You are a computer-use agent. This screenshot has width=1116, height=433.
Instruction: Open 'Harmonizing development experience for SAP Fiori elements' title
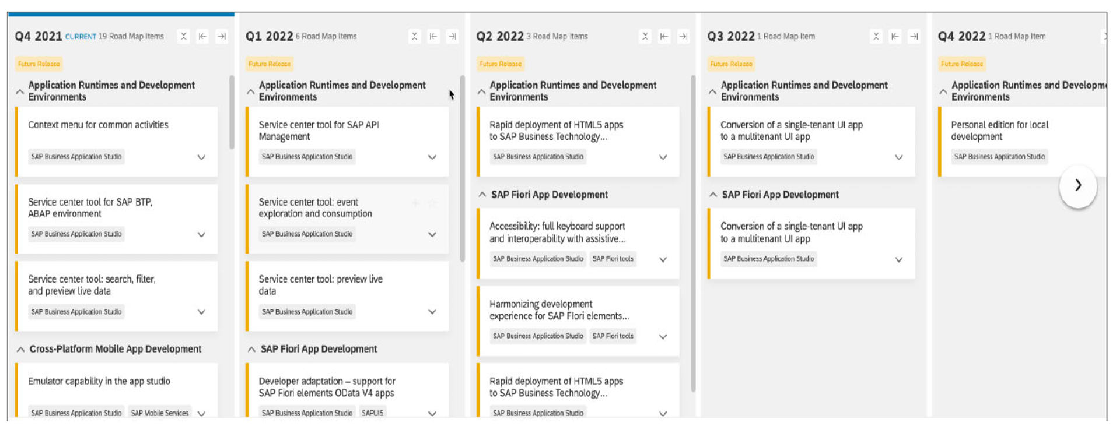coord(559,310)
